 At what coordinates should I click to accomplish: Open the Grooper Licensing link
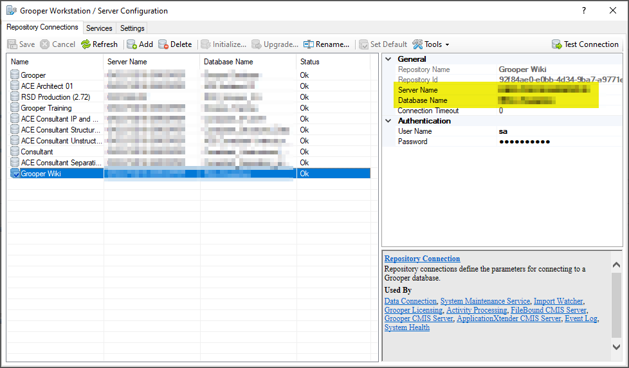pos(413,310)
